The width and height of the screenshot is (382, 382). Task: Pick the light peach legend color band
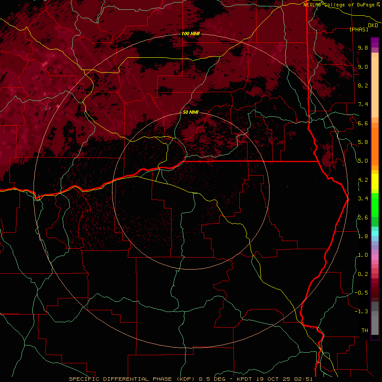coord(375,87)
